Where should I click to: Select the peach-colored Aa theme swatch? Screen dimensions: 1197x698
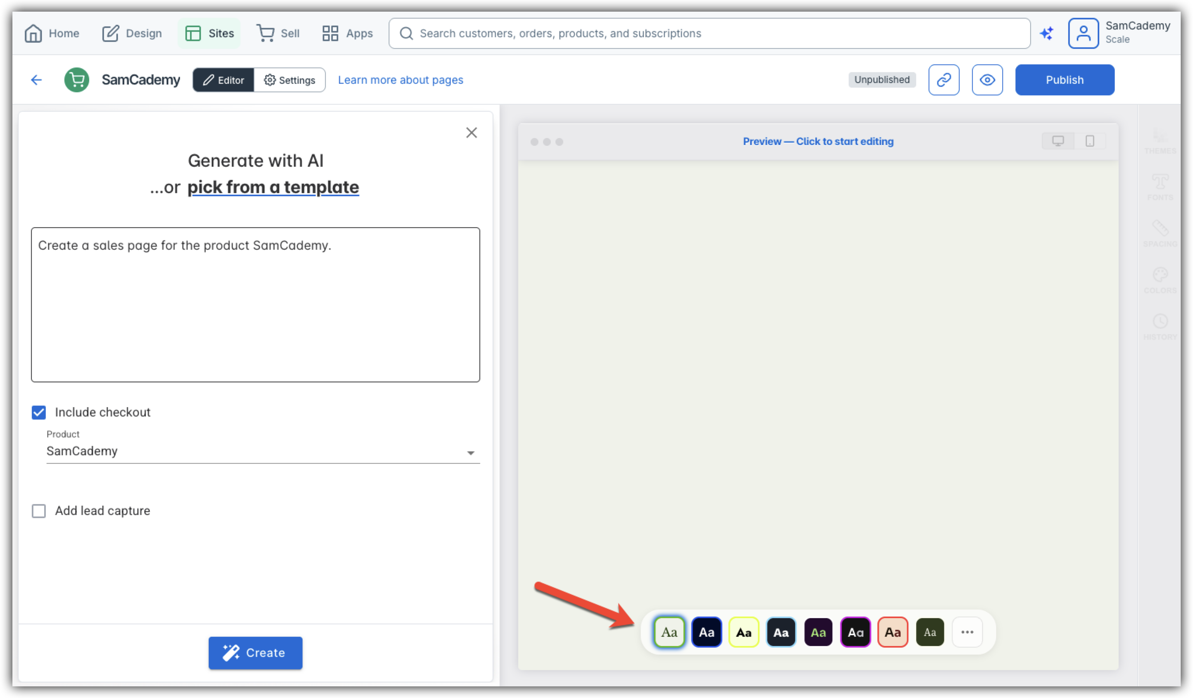coord(892,632)
